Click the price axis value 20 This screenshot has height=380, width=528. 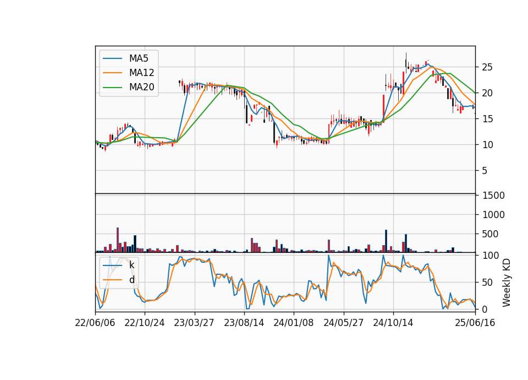(487, 93)
